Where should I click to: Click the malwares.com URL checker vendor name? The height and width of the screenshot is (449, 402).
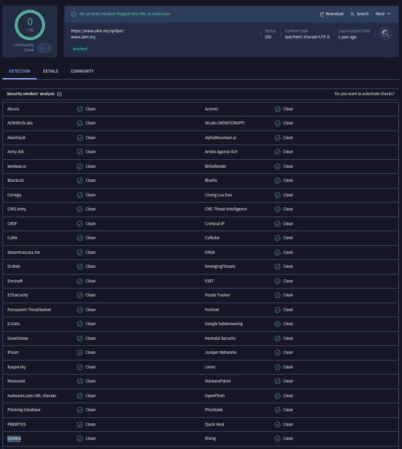pos(32,395)
